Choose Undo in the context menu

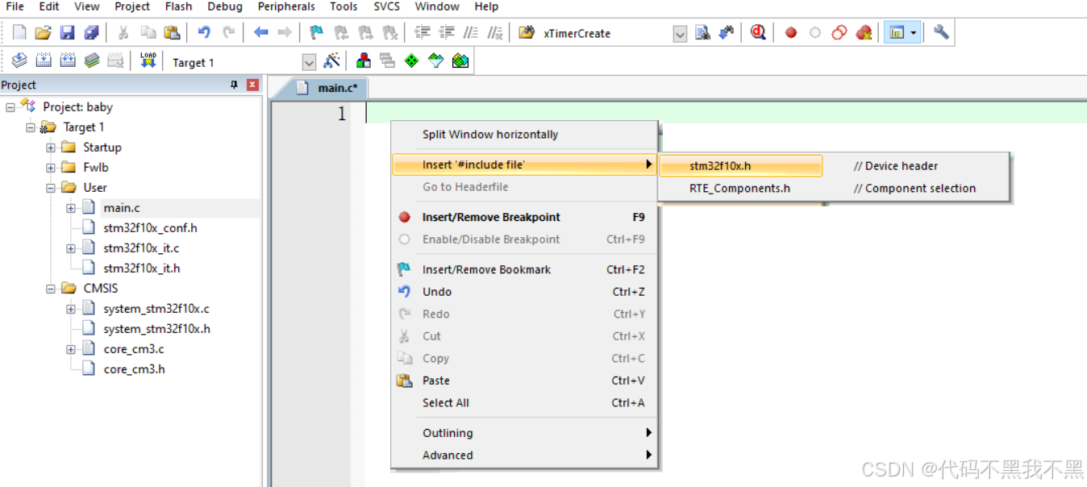[x=523, y=292]
